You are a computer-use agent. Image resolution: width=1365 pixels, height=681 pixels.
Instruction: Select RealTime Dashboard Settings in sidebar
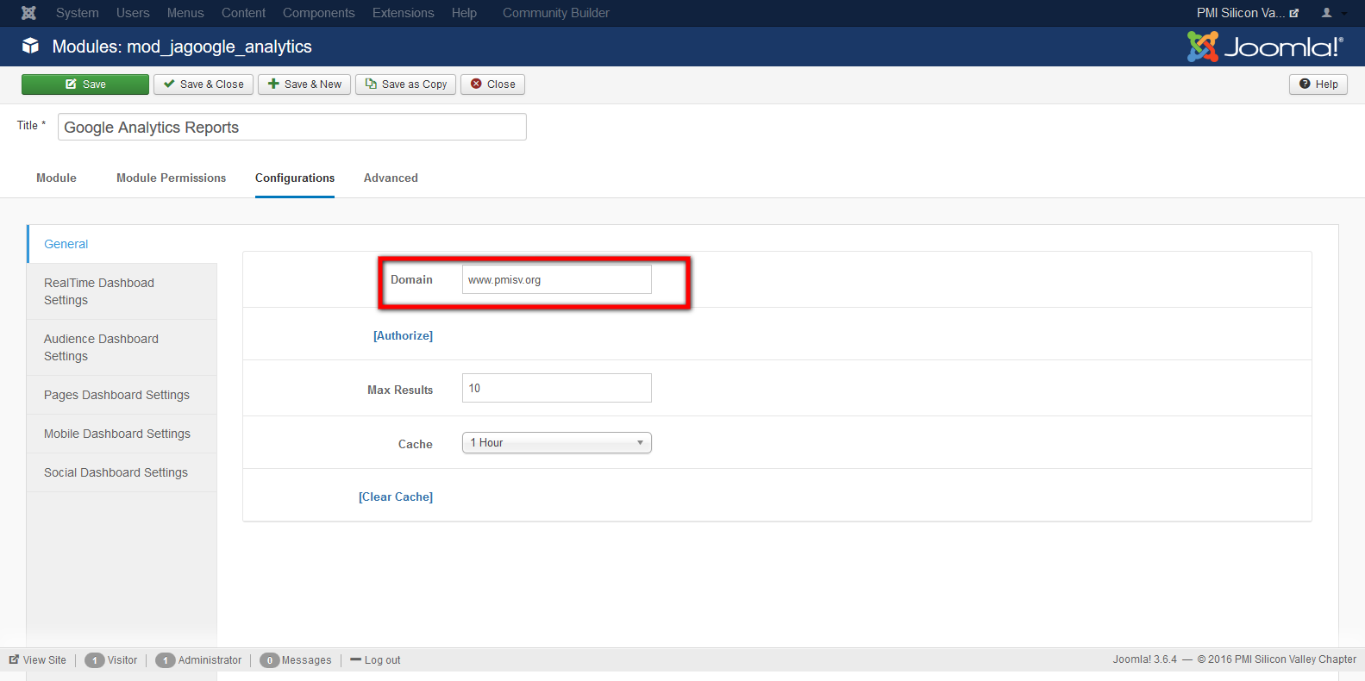[99, 291]
